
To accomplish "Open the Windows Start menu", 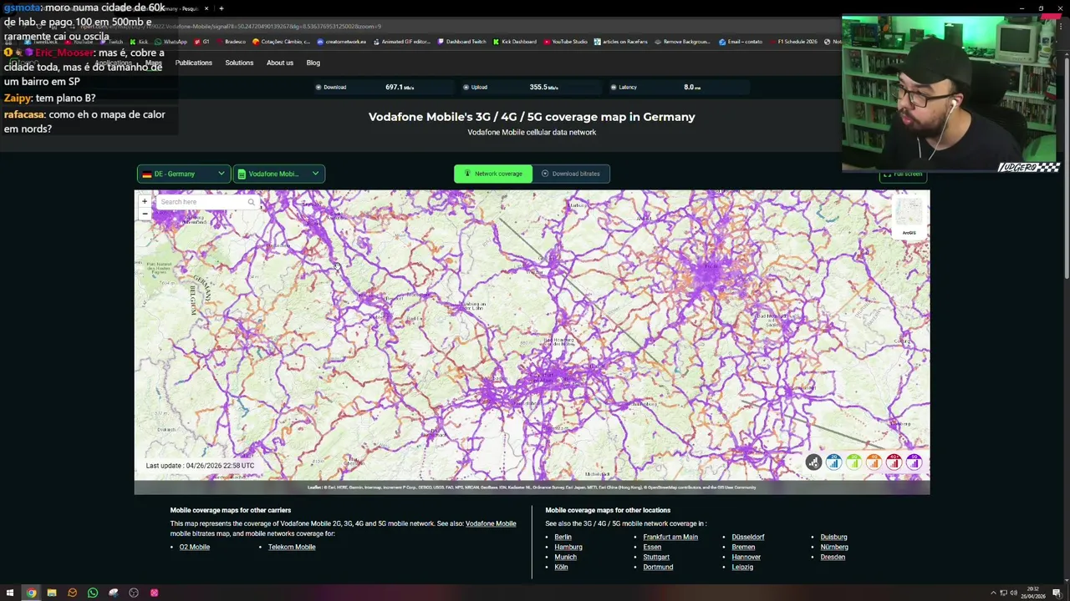I will point(10,593).
